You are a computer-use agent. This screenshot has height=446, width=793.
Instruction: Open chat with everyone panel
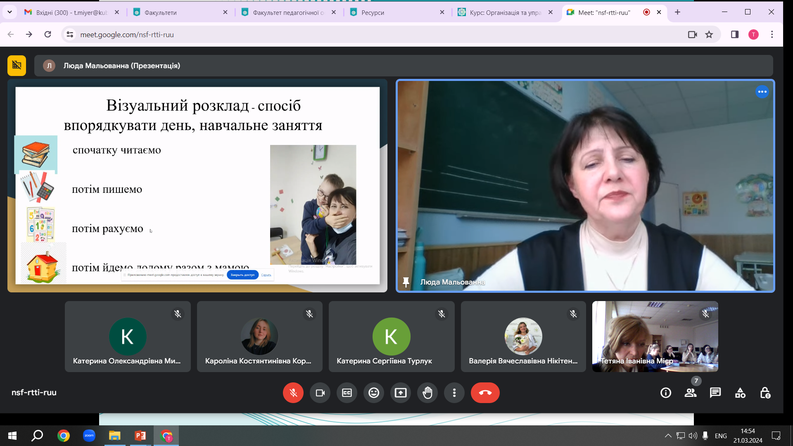pyautogui.click(x=715, y=393)
